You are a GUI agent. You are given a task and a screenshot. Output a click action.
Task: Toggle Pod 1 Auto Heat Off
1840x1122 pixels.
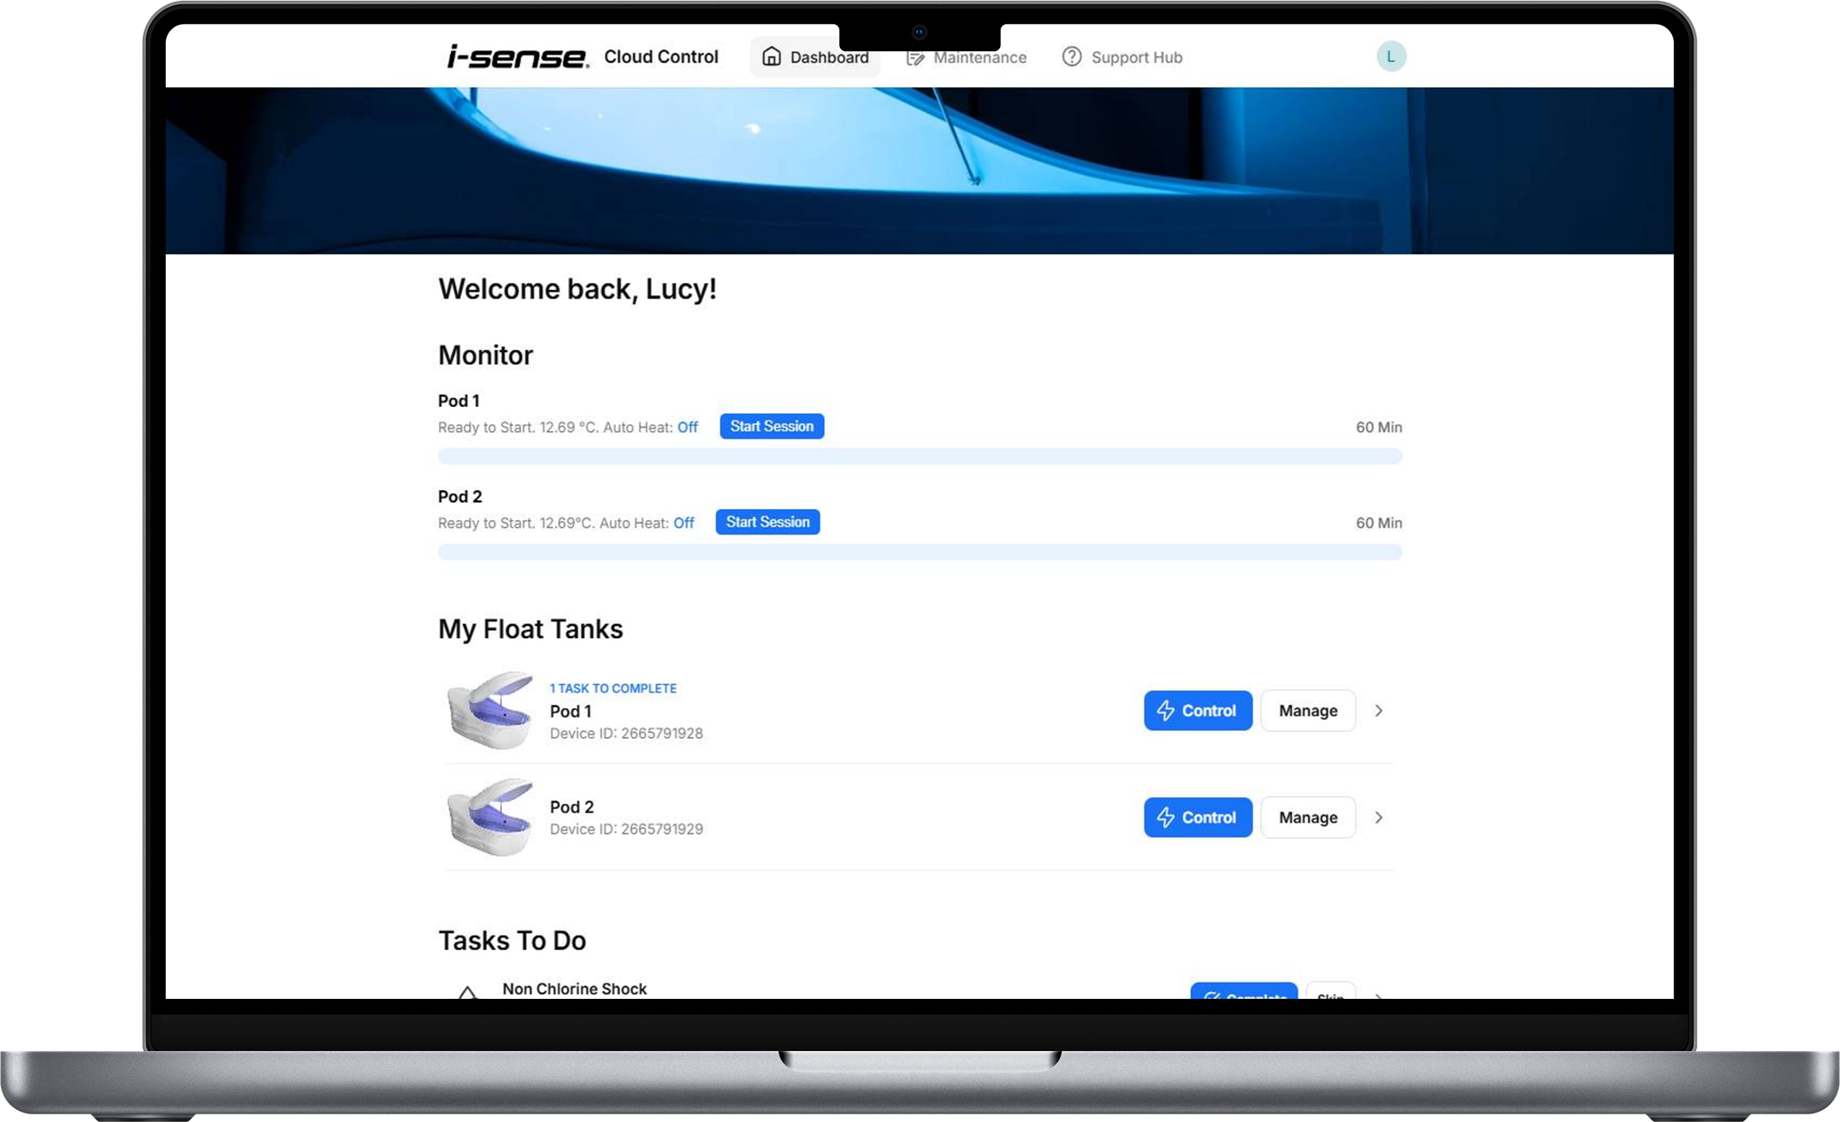click(x=687, y=427)
